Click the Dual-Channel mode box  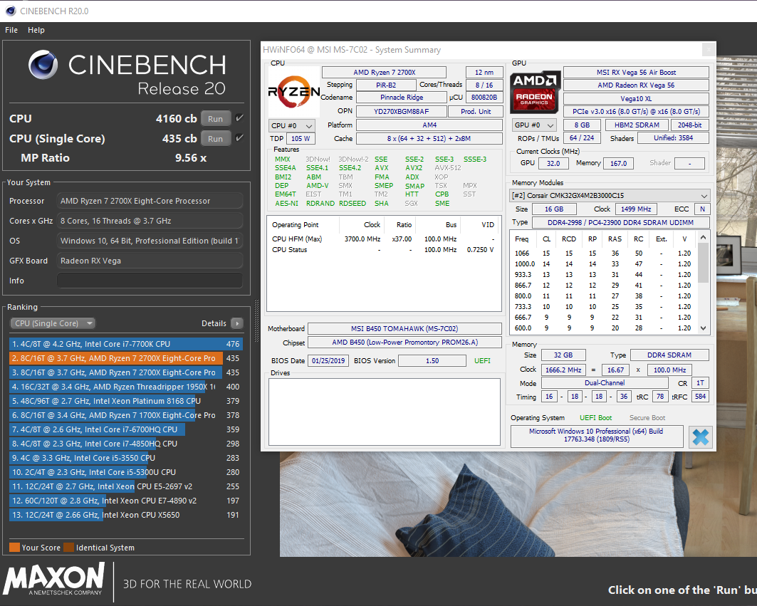(x=605, y=383)
